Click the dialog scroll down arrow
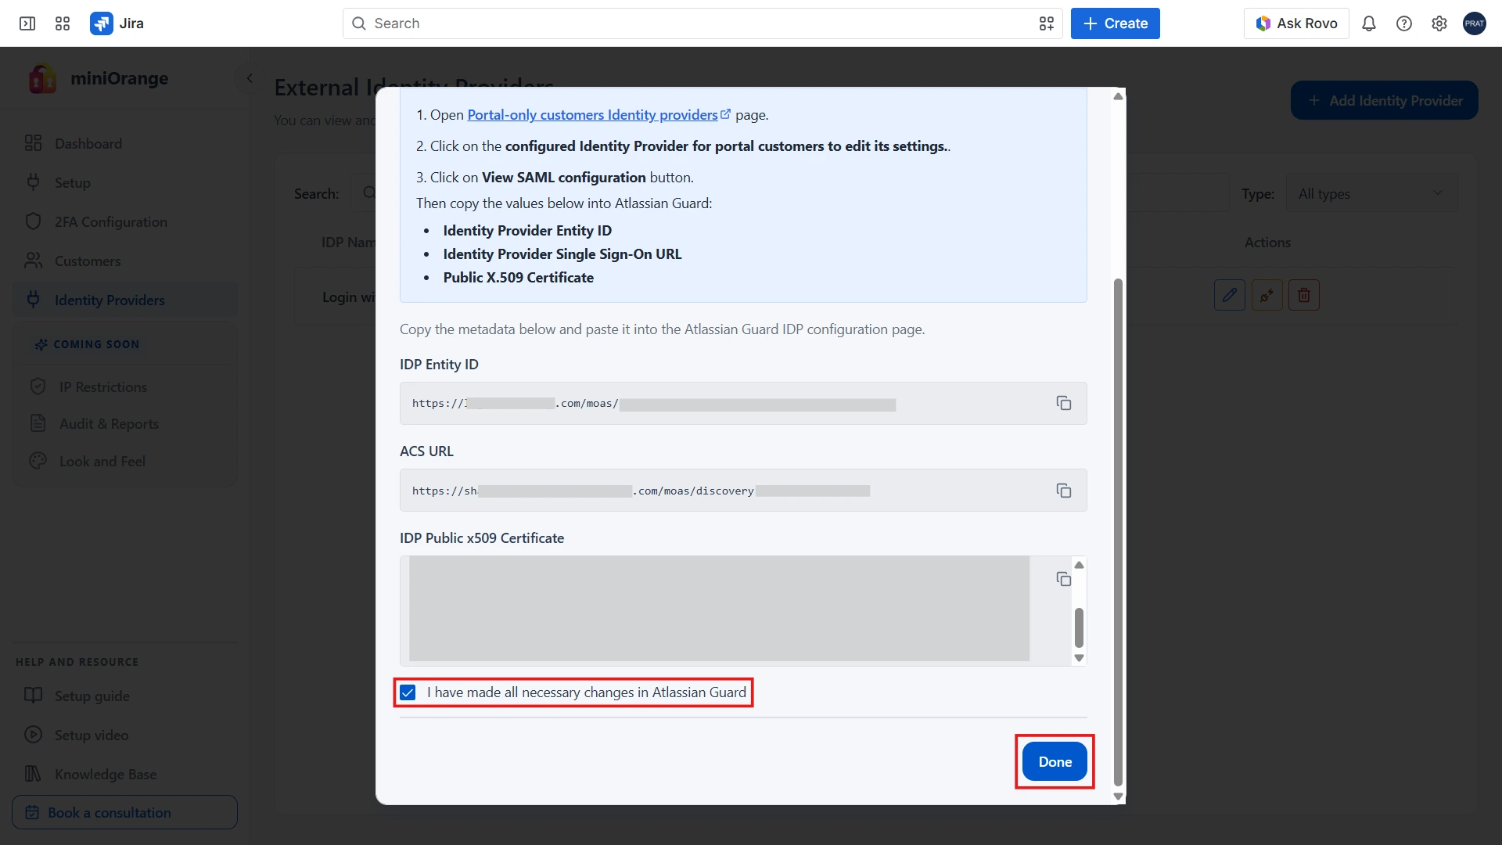The width and height of the screenshot is (1502, 845). click(x=1118, y=796)
